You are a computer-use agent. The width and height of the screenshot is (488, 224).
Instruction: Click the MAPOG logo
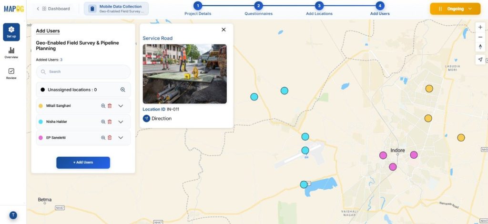click(14, 9)
